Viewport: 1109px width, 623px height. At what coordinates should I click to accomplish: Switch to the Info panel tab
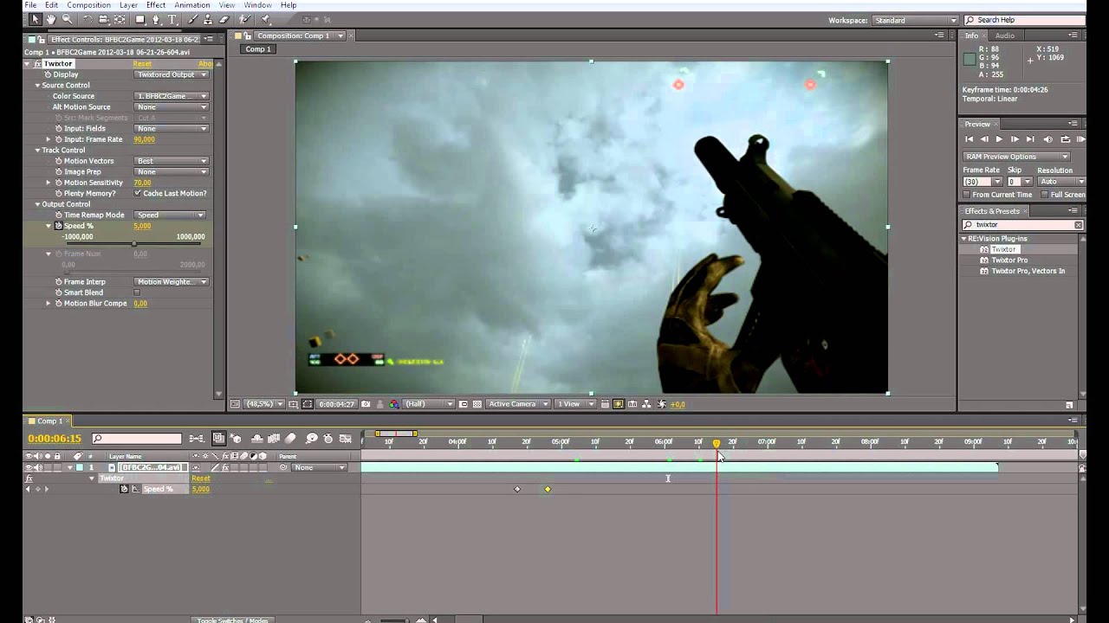972,35
